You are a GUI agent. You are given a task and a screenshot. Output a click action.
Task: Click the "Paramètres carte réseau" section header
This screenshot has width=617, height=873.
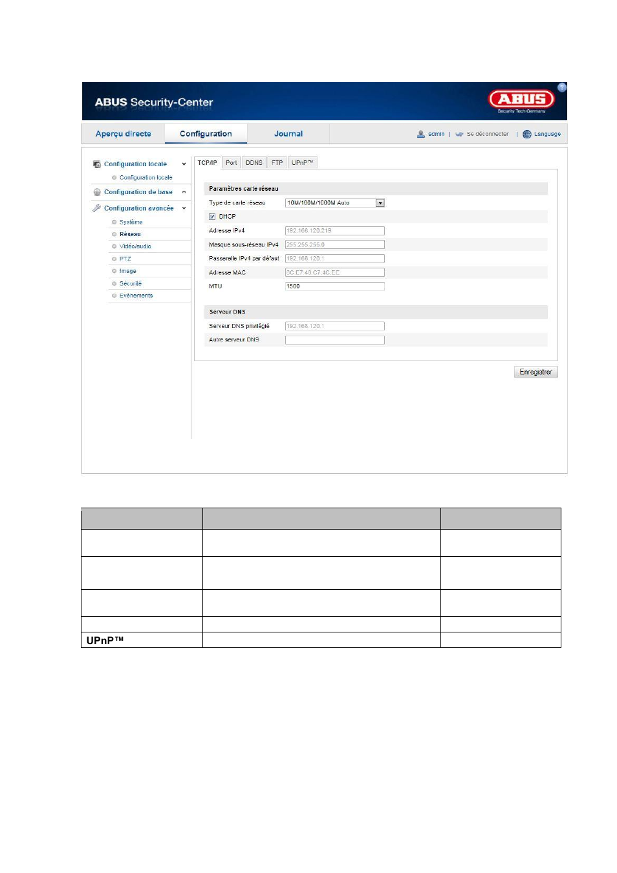click(376, 189)
